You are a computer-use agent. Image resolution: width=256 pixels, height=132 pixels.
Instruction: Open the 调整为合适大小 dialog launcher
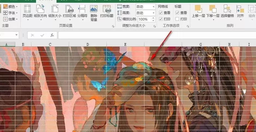[154, 26]
